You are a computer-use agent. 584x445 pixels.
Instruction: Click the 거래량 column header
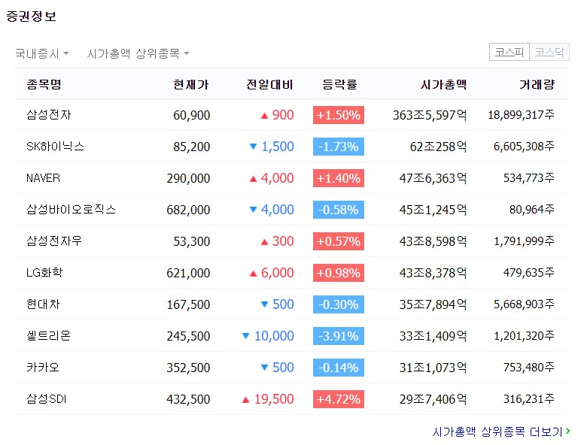(x=537, y=84)
